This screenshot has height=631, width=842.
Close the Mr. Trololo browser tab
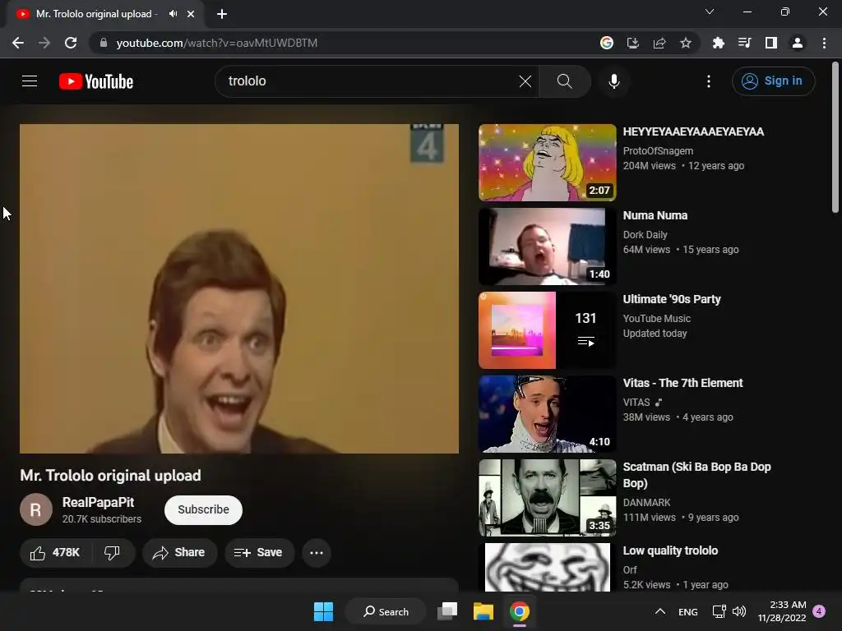191,14
